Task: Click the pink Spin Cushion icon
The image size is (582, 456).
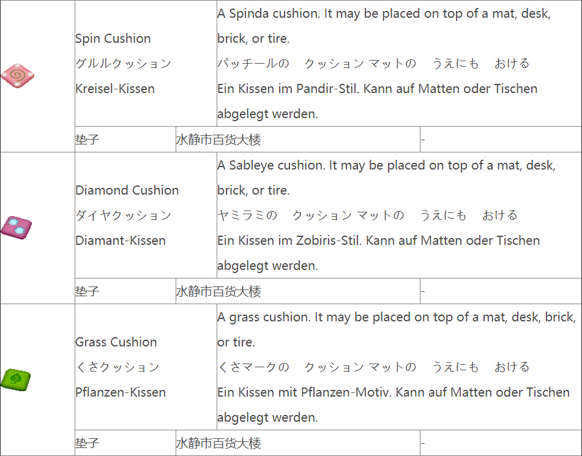Action: click(18, 76)
